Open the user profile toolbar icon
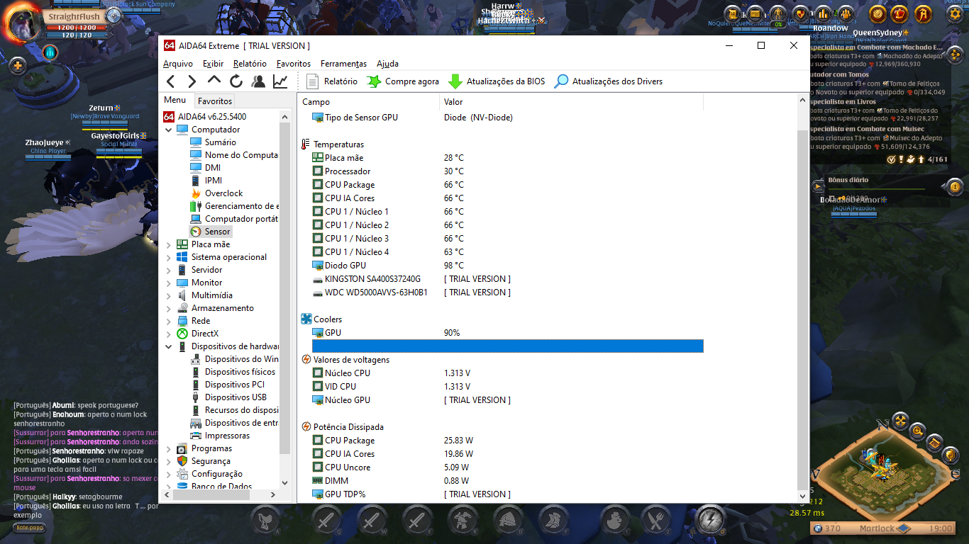 (x=258, y=81)
